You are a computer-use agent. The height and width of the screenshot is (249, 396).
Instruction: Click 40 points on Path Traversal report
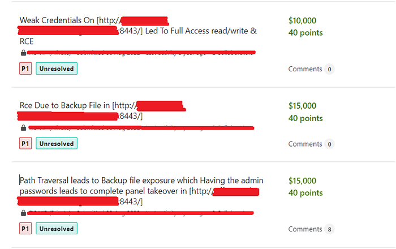(305, 193)
